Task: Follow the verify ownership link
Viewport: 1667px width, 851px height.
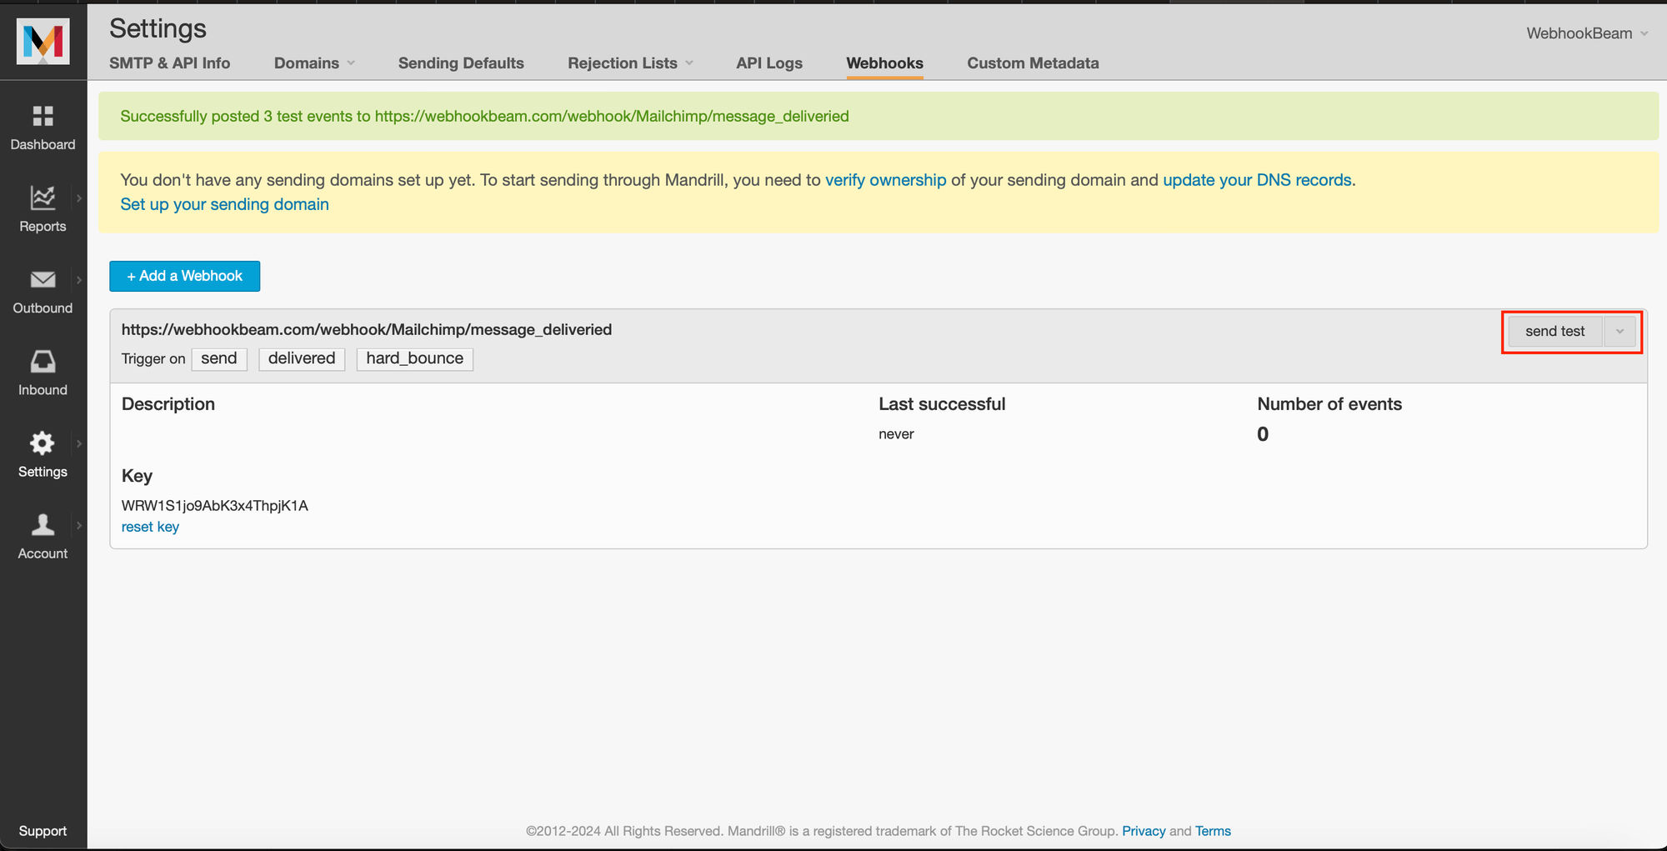Action: coord(885,180)
